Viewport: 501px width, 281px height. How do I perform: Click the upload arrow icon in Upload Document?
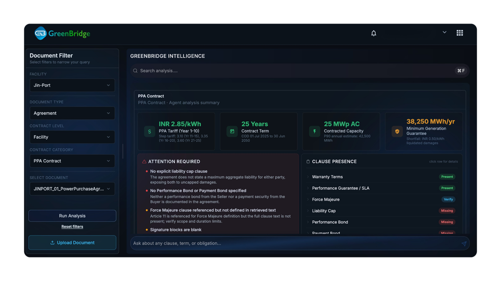click(52, 243)
